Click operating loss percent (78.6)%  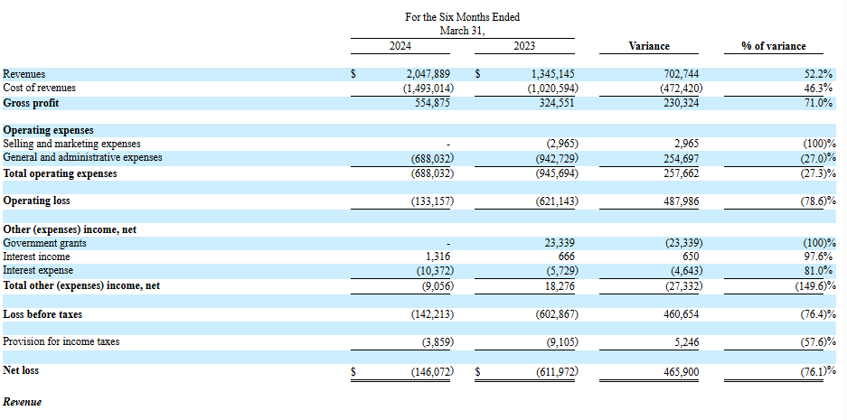coord(818,201)
